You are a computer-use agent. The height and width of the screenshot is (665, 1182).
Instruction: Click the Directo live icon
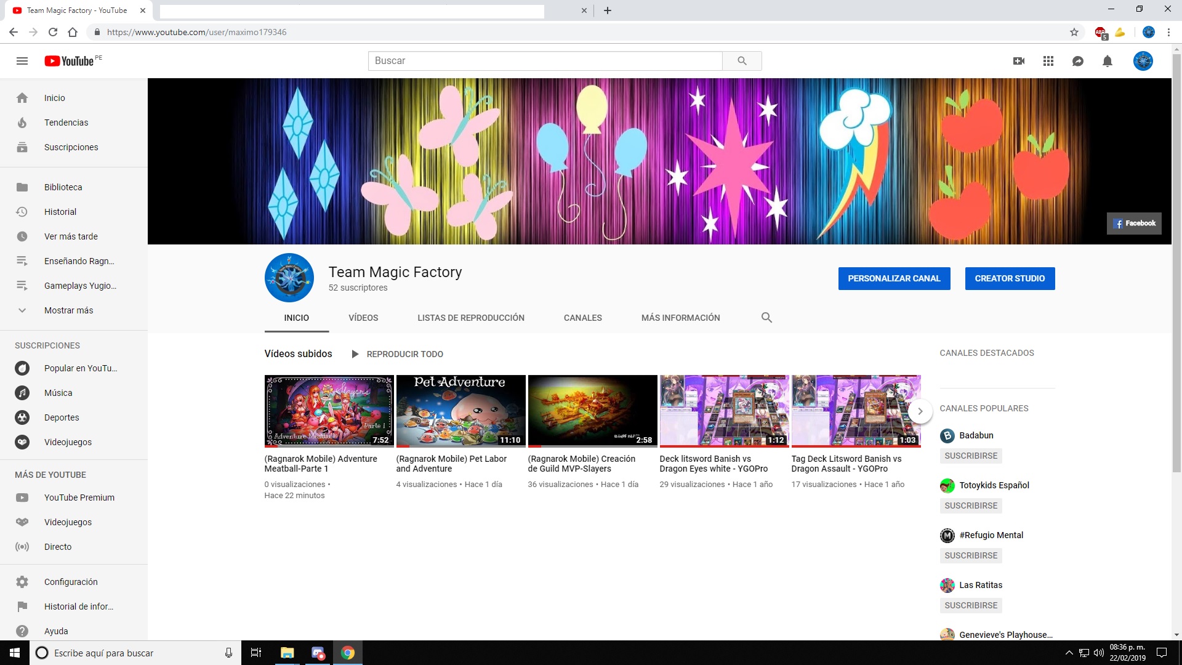coord(22,547)
